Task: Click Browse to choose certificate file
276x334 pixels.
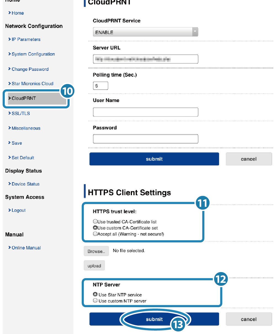Action: click(96, 251)
